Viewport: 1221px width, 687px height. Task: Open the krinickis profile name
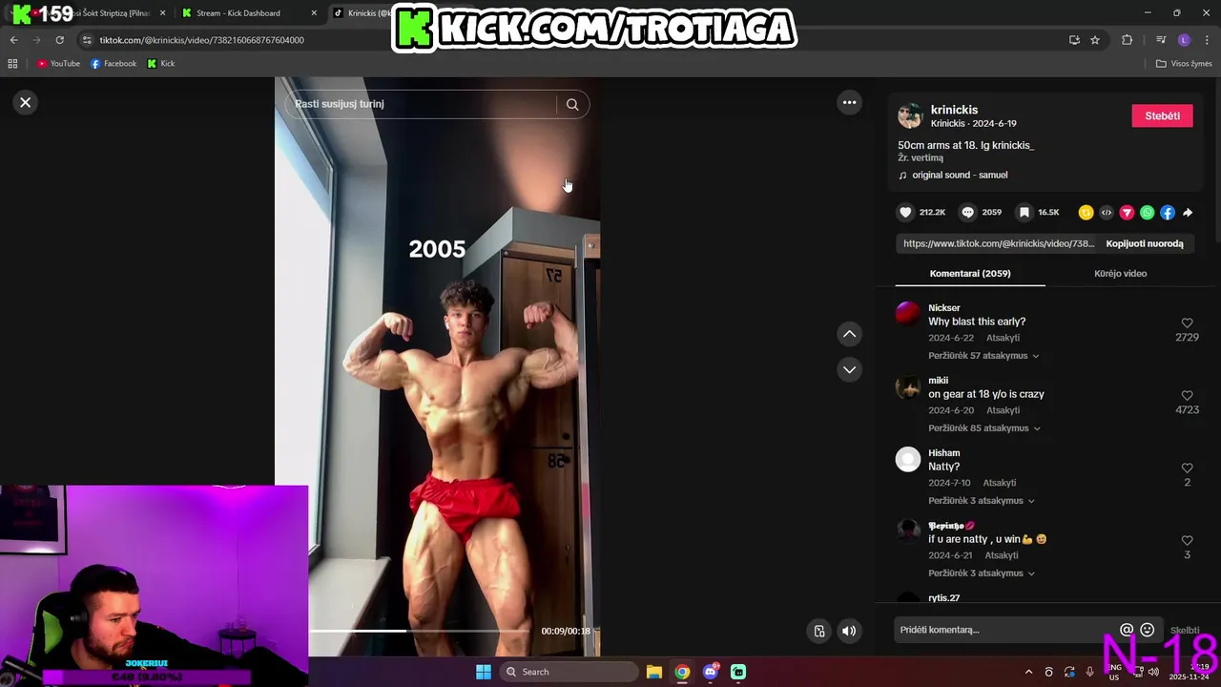(954, 110)
